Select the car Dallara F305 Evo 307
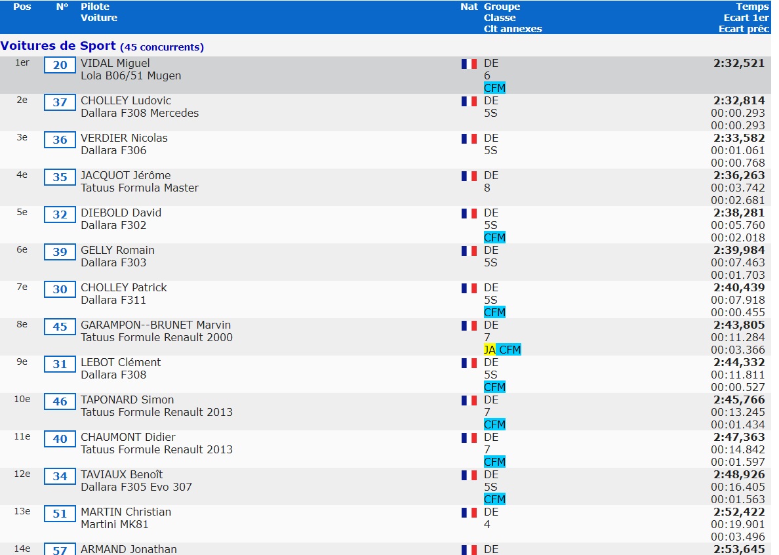The width and height of the screenshot is (779, 555). [136, 487]
